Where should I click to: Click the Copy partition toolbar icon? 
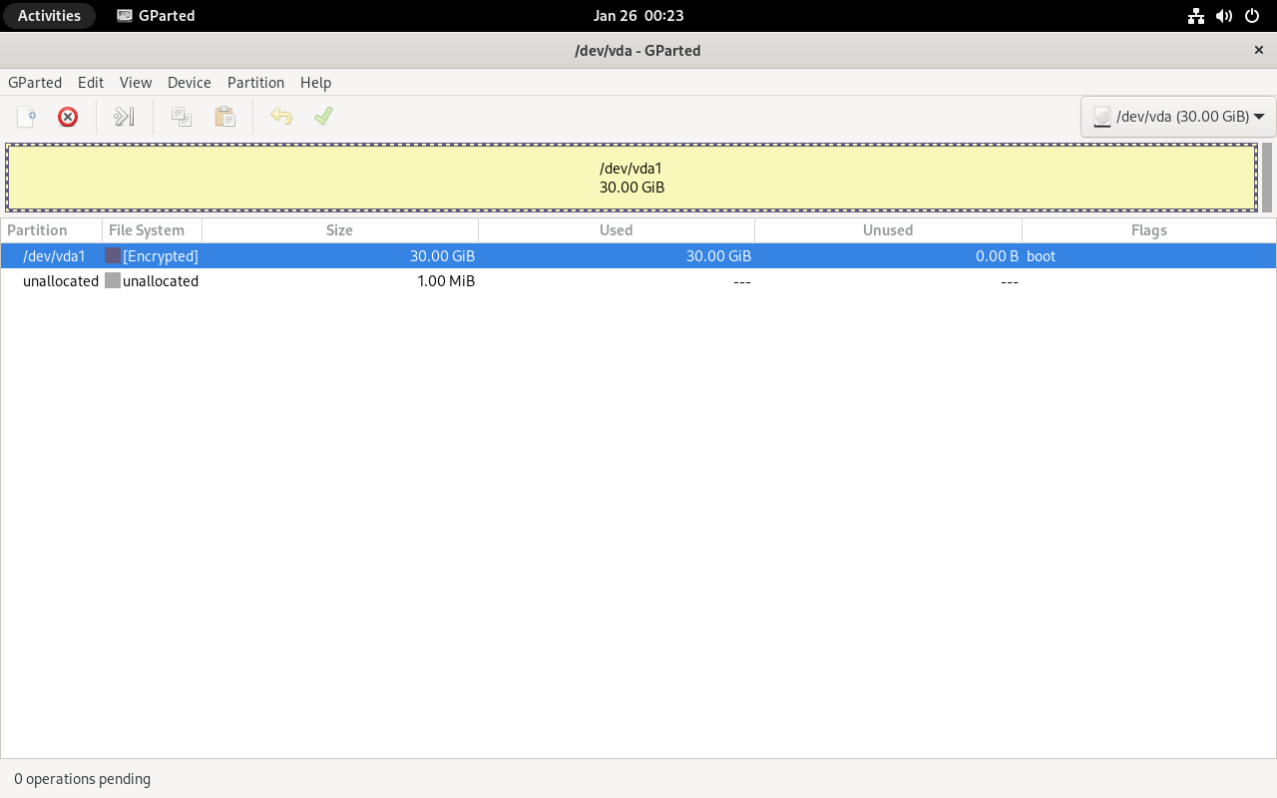(182, 117)
